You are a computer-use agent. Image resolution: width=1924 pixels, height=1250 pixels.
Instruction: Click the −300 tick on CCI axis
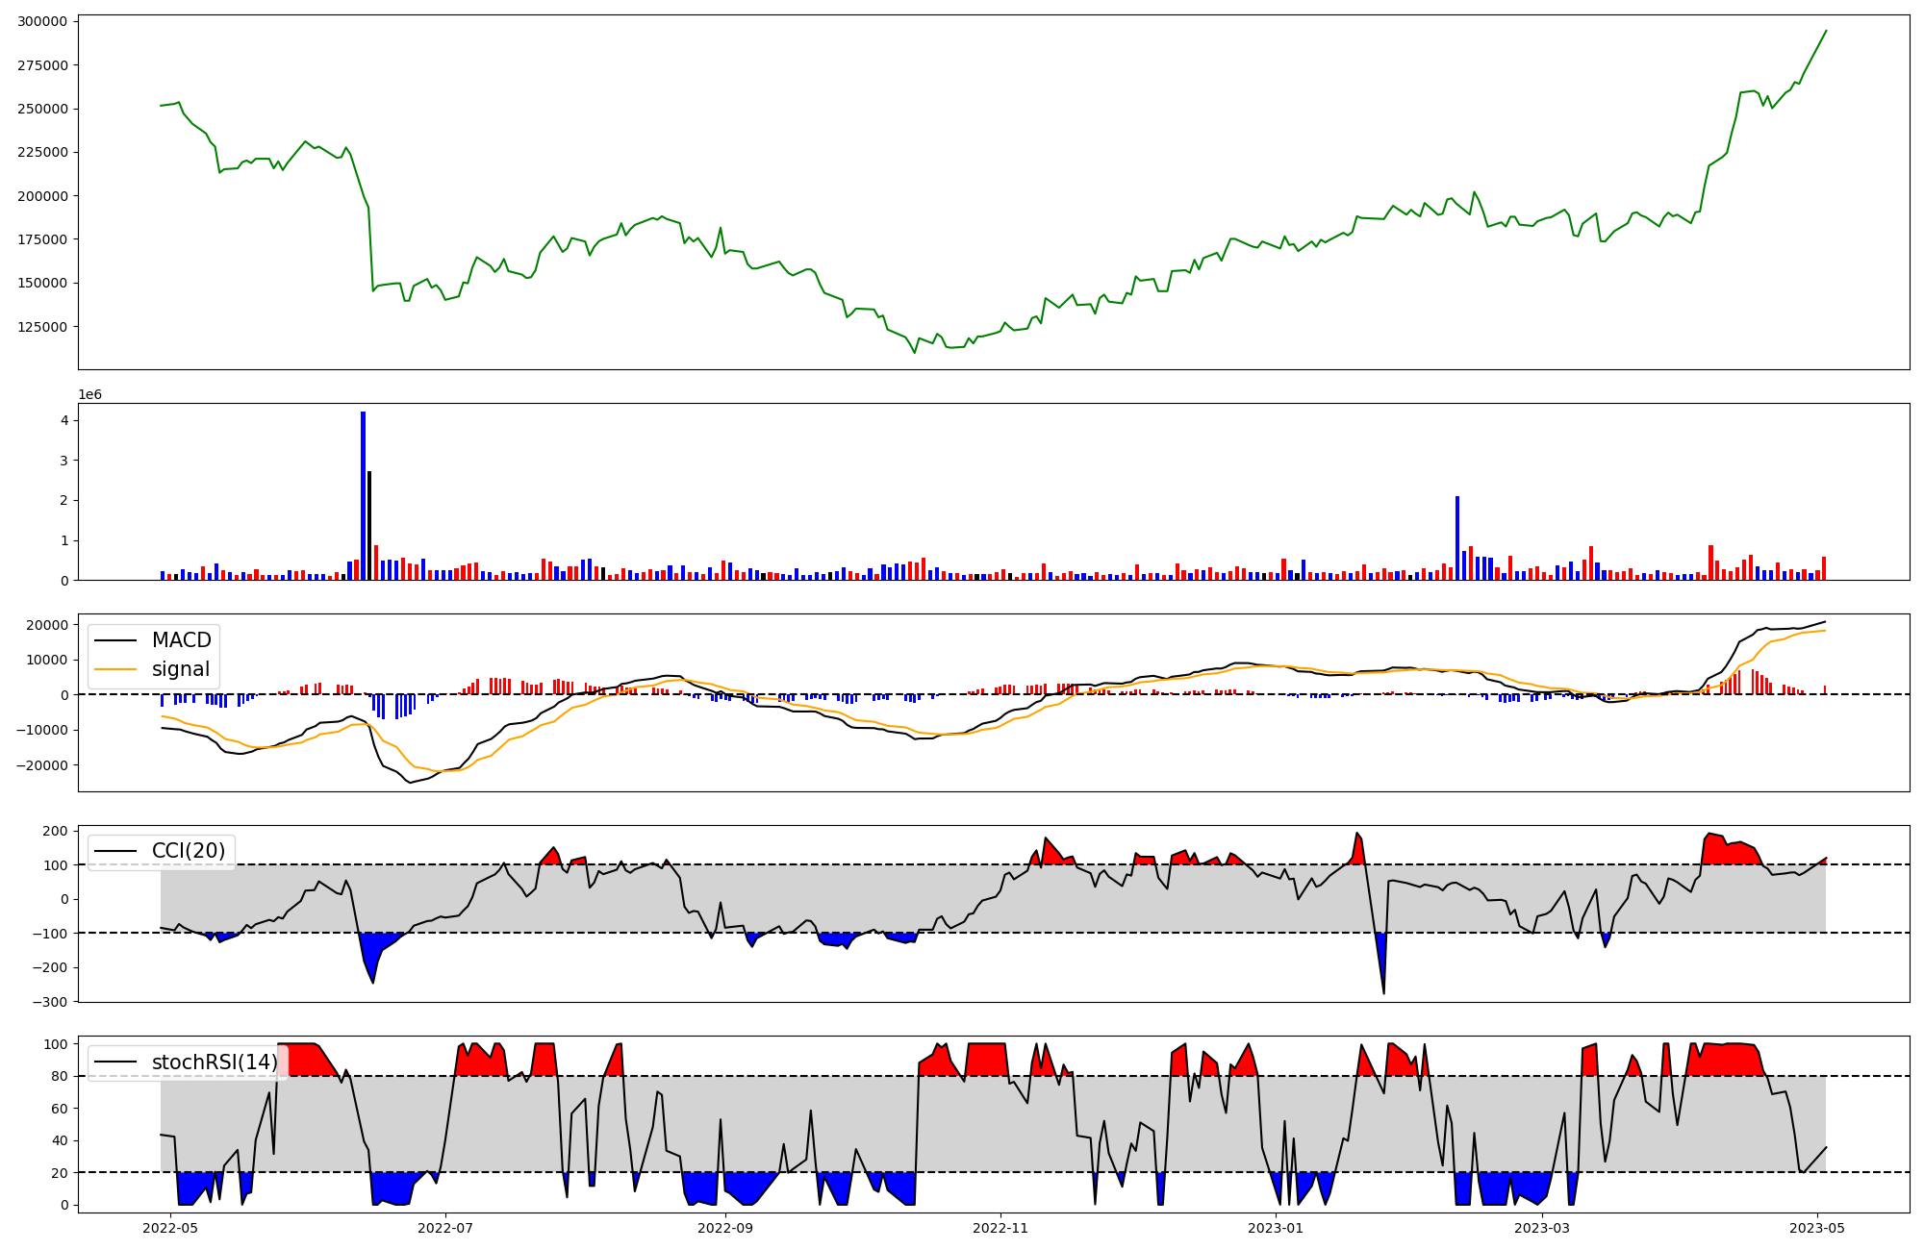[x=48, y=1002]
